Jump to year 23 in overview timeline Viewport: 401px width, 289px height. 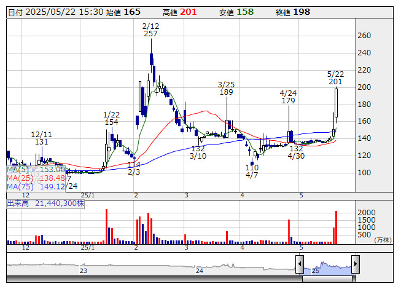84,271
